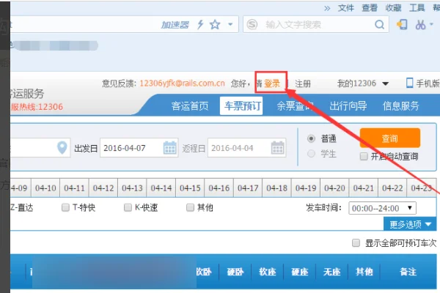The width and height of the screenshot is (440, 293).
Task: Click the 备注 column header
Action: [408, 272]
